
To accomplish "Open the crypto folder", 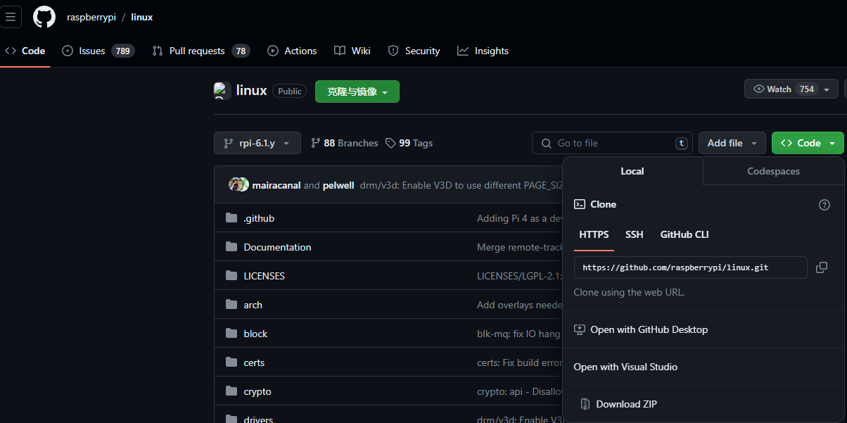I will [x=257, y=391].
